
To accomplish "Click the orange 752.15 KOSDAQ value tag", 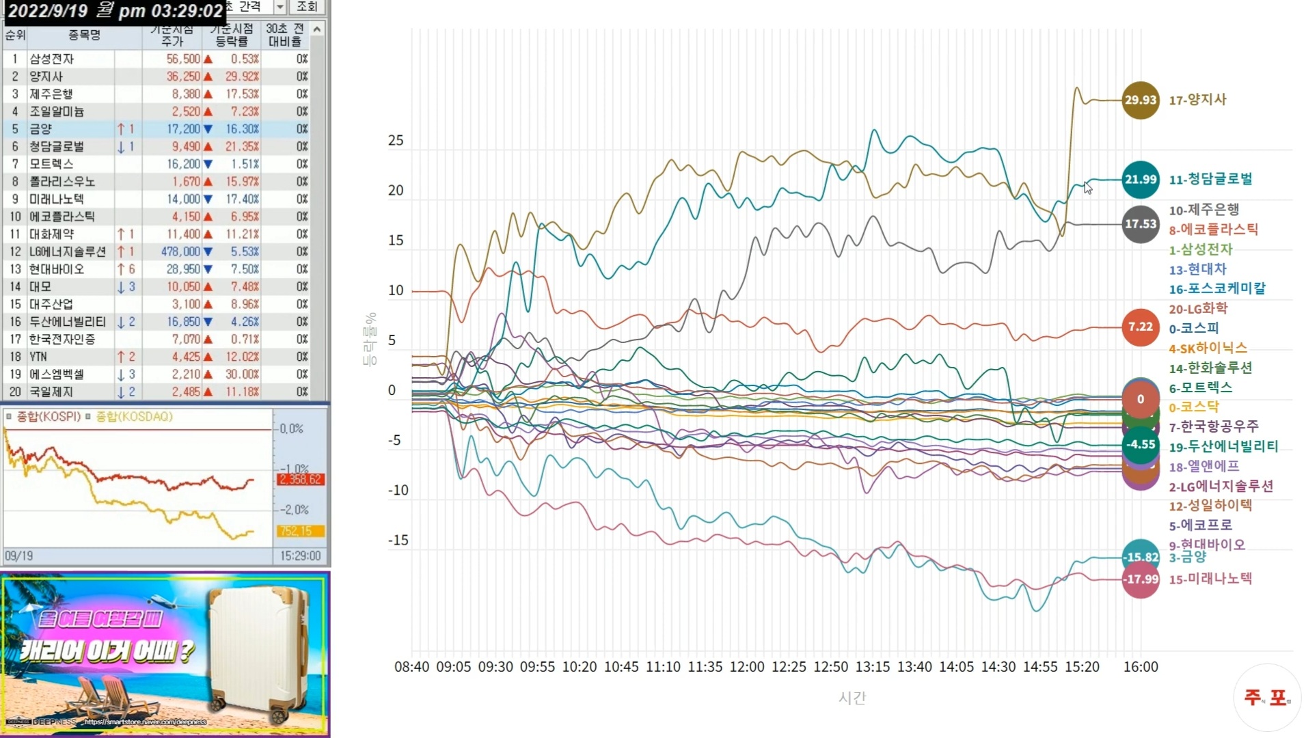I will pos(300,531).
